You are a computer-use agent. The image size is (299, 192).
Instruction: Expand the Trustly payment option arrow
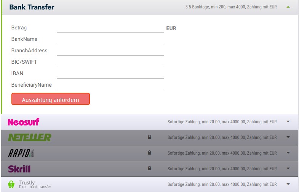pos(288,184)
